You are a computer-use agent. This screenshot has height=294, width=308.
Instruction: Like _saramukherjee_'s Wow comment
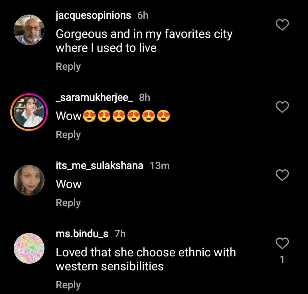[283, 107]
